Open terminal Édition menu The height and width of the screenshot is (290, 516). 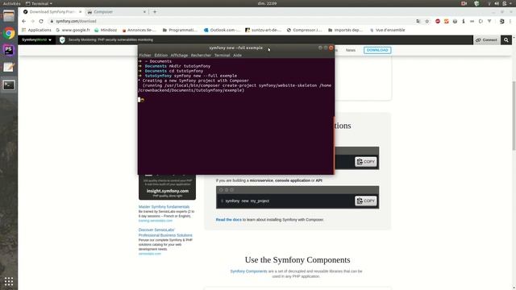[x=161, y=56]
